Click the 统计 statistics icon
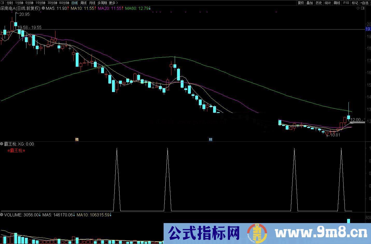 click(327, 3)
